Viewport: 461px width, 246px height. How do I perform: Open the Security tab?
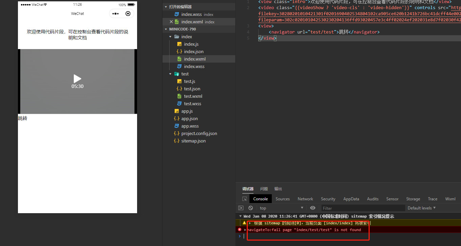[x=328, y=199]
